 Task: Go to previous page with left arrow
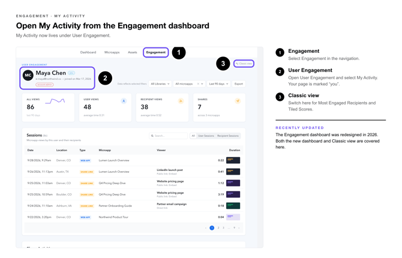point(206,228)
